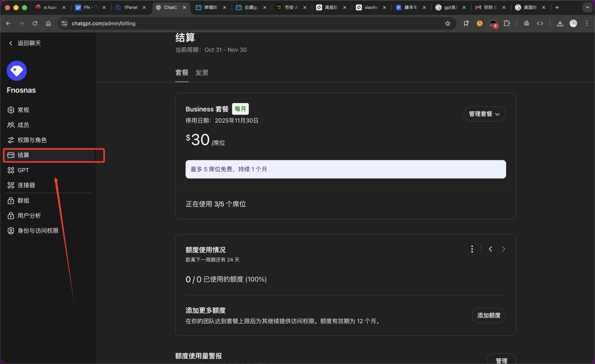
Task: Open the 连接器 connectors icon
Action: 11,185
